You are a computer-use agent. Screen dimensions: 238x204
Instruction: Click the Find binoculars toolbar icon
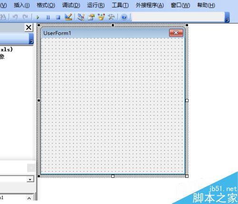pyautogui.click(x=3, y=17)
